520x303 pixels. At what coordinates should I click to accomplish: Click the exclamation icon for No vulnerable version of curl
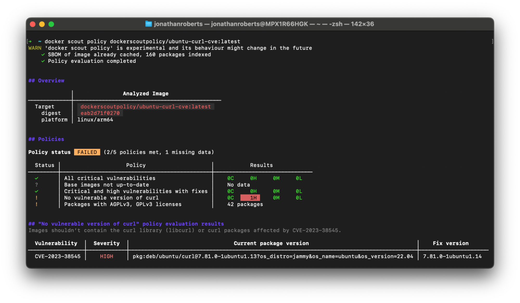(36, 198)
